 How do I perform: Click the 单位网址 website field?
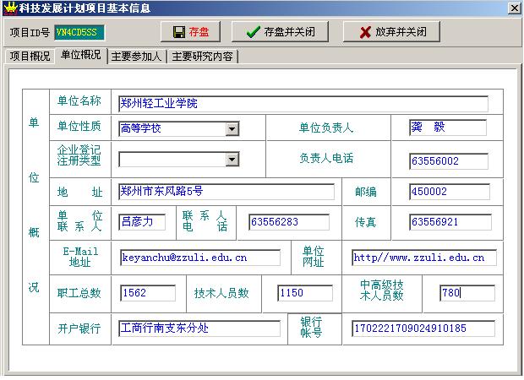pyautogui.click(x=423, y=258)
